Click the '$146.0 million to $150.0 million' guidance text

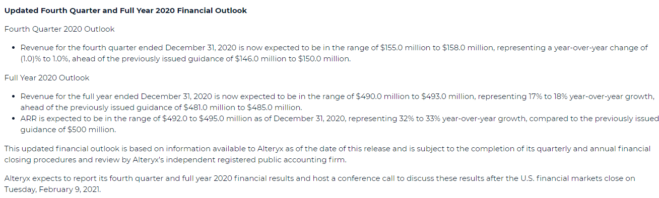coord(294,59)
